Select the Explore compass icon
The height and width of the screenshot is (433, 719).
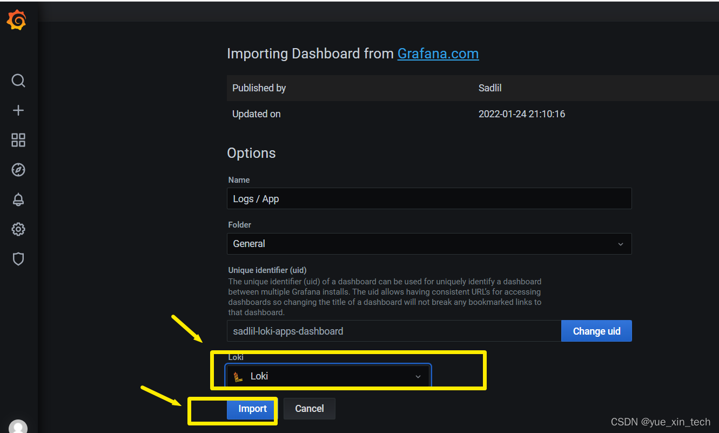(18, 169)
